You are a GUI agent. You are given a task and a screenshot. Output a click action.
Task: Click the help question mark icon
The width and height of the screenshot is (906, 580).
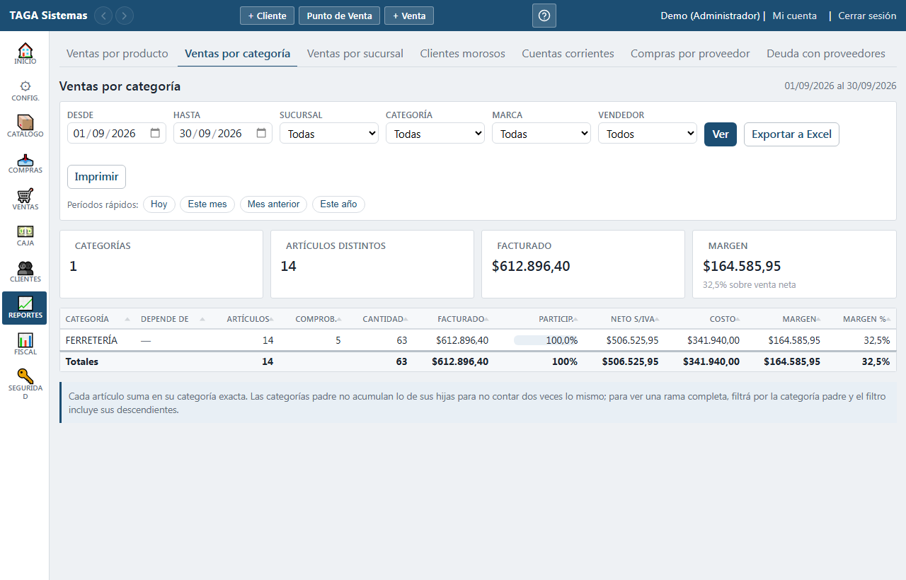(544, 16)
